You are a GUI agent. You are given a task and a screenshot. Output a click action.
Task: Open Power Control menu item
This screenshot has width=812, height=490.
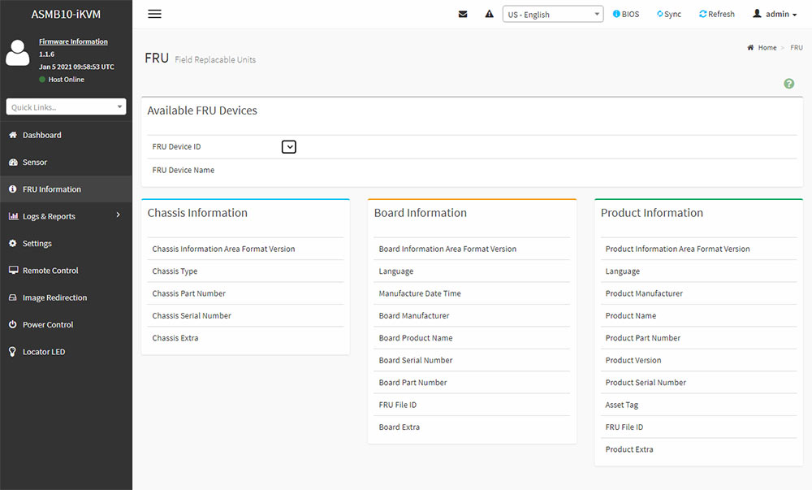[x=47, y=325]
